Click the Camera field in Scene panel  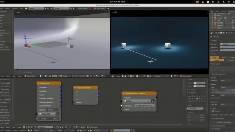coord(227,44)
